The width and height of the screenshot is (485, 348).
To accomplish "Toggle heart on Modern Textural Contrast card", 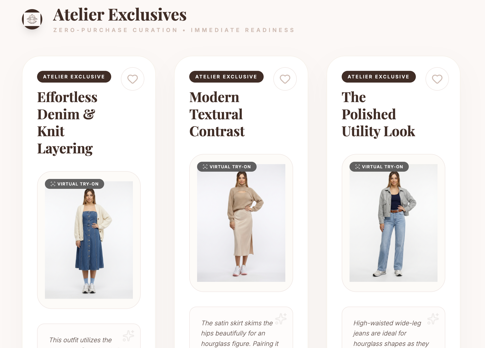I will click(x=285, y=79).
